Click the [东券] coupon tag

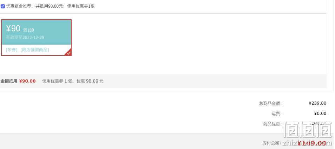coord(12,50)
